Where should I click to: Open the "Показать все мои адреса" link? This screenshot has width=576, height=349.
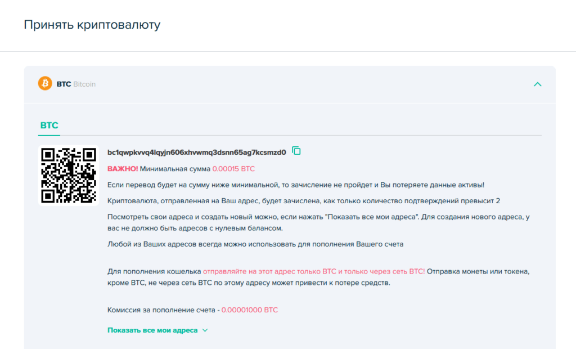point(152,330)
